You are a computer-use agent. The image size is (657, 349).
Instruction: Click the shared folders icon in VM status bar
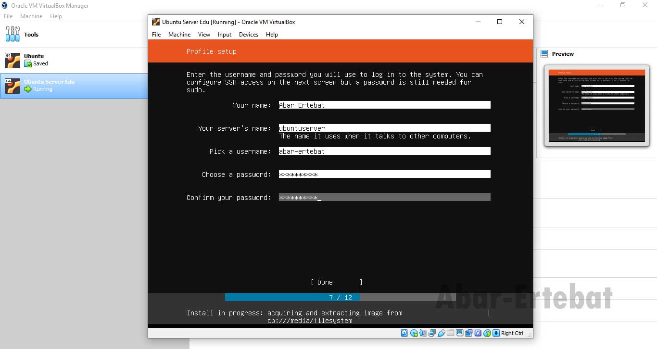tap(451, 333)
